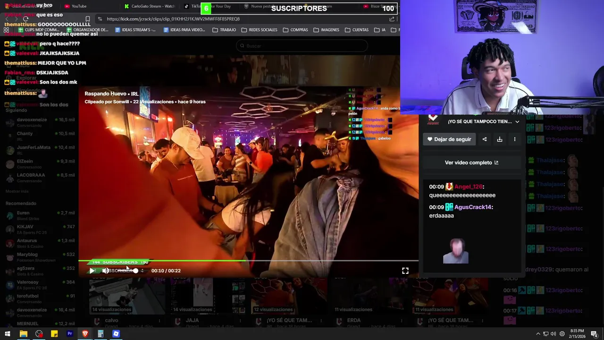This screenshot has width=604, height=340.
Task: Show hidden system tray icons
Action: point(538,334)
